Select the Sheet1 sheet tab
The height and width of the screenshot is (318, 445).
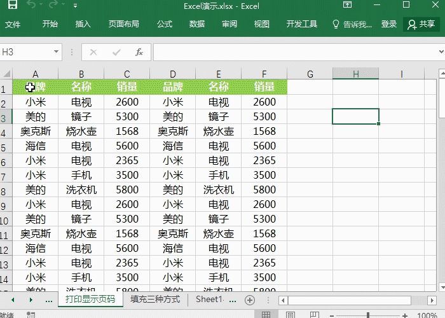tap(209, 300)
